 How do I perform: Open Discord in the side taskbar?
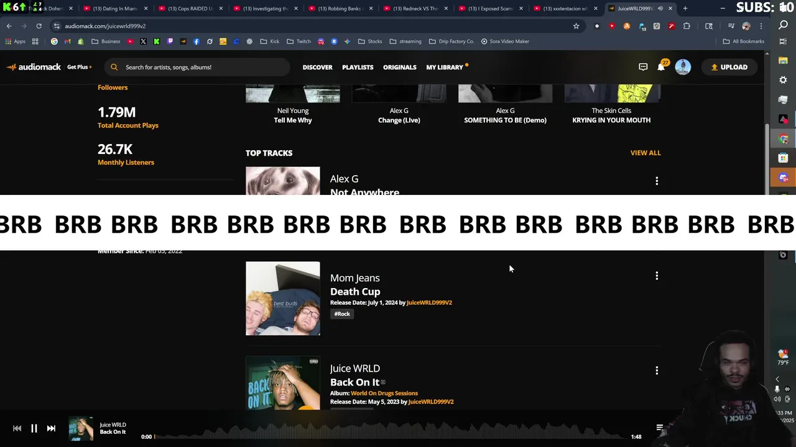(783, 178)
